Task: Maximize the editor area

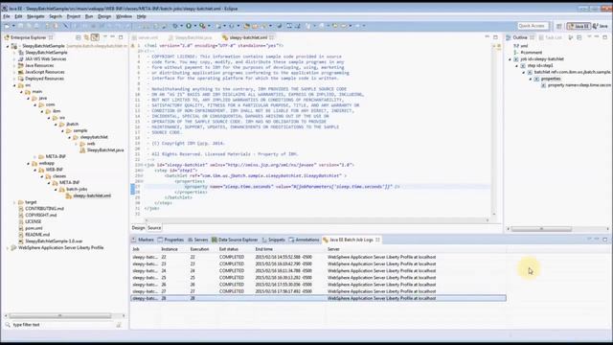Action: pos(495,37)
